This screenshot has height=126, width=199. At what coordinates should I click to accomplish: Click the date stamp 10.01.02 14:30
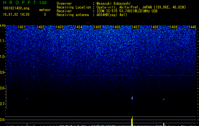click(16, 14)
